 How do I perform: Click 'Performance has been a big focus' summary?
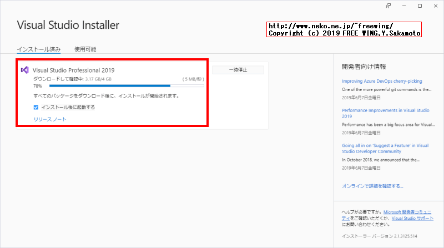pos(388,125)
